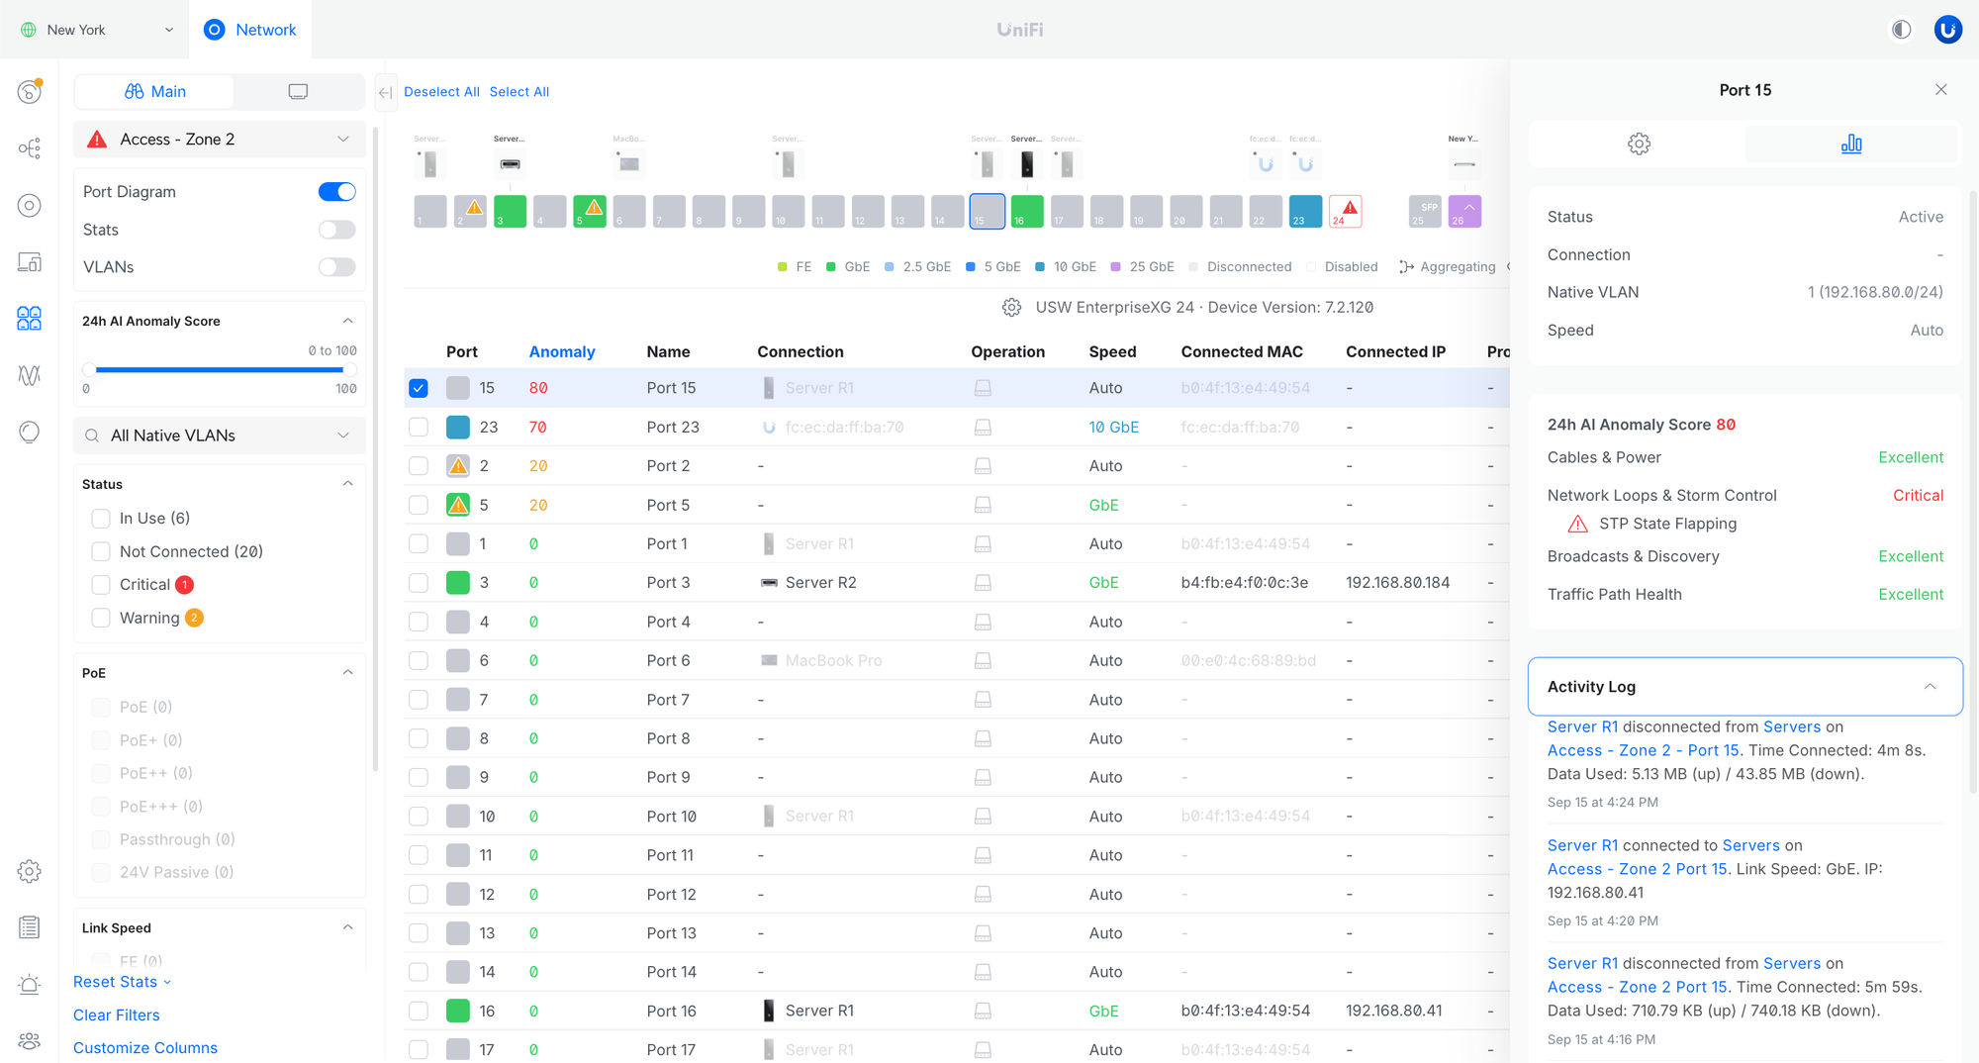Switch to the Main tab
This screenshot has width=1979, height=1063.
(155, 92)
